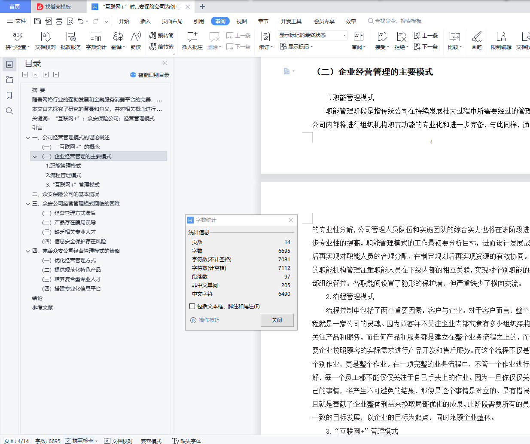The width and height of the screenshot is (530, 444).
Task: Close the 目录 panel
Action: (x=164, y=63)
